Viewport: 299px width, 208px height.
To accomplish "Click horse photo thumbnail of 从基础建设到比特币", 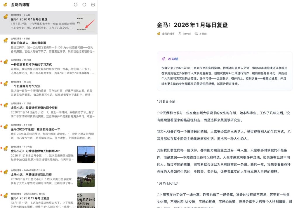I will pyautogui.click(x=86, y=178).
